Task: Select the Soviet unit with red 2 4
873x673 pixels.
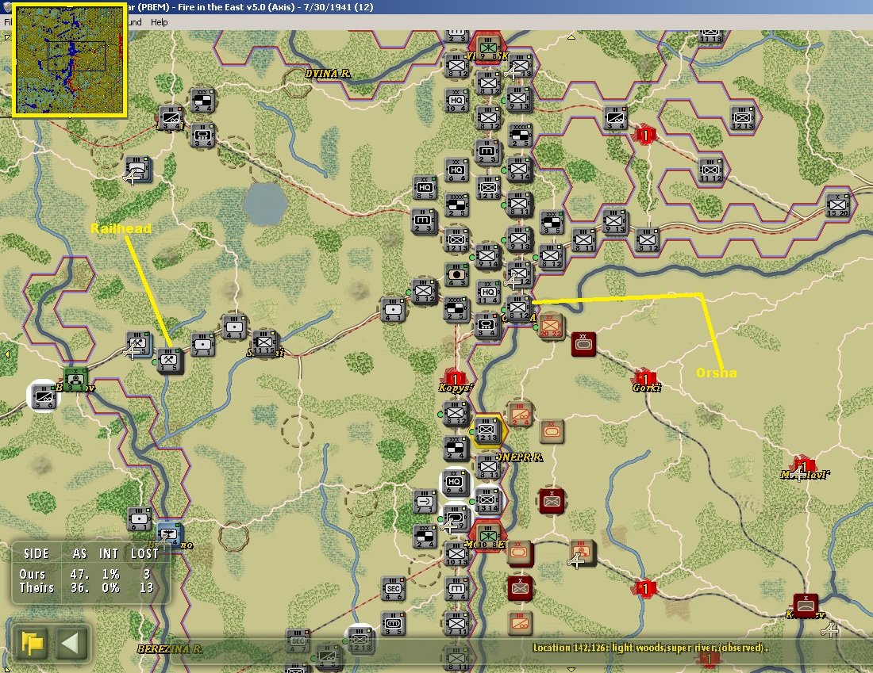Action: [520, 415]
